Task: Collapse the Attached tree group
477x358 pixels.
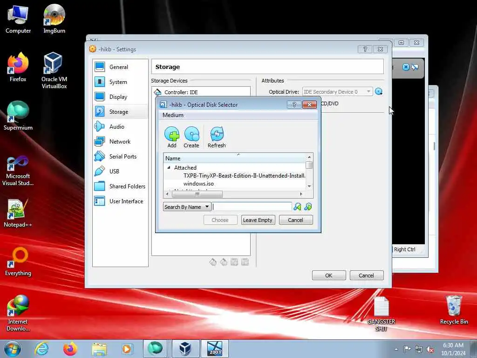Action: point(169,167)
